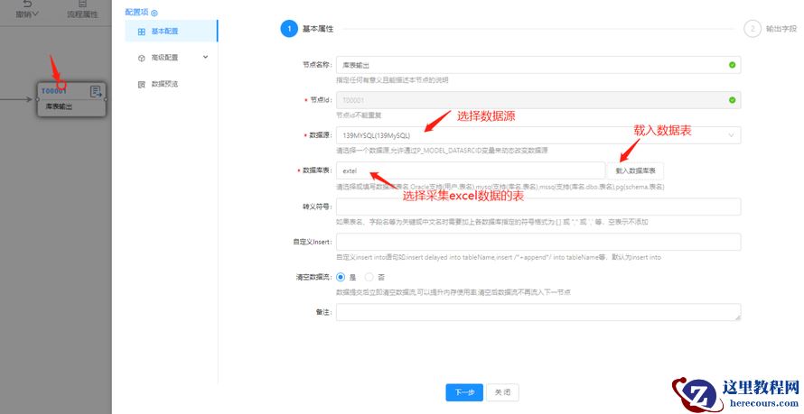Click the 配置项 heading text
Screen dimensions: 804x414
click(137, 13)
